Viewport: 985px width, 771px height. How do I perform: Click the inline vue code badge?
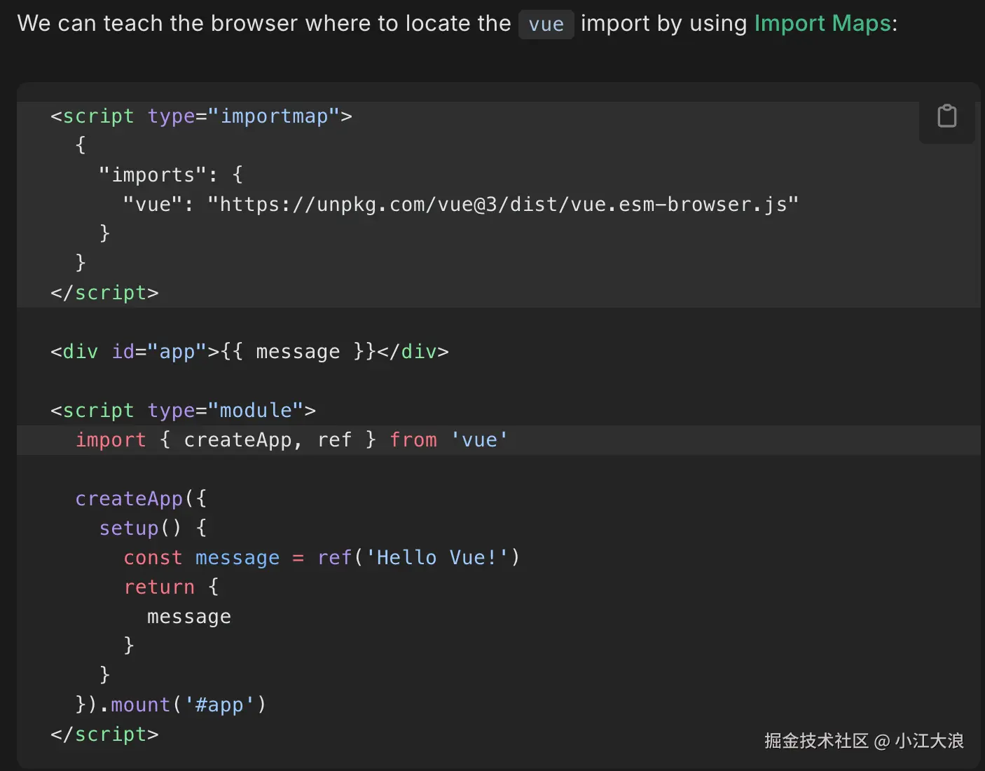coord(546,25)
